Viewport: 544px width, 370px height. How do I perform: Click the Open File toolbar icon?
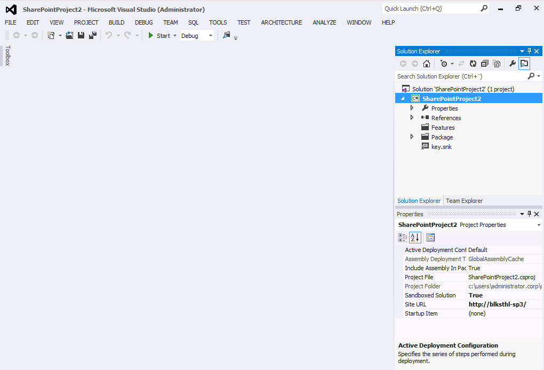69,36
